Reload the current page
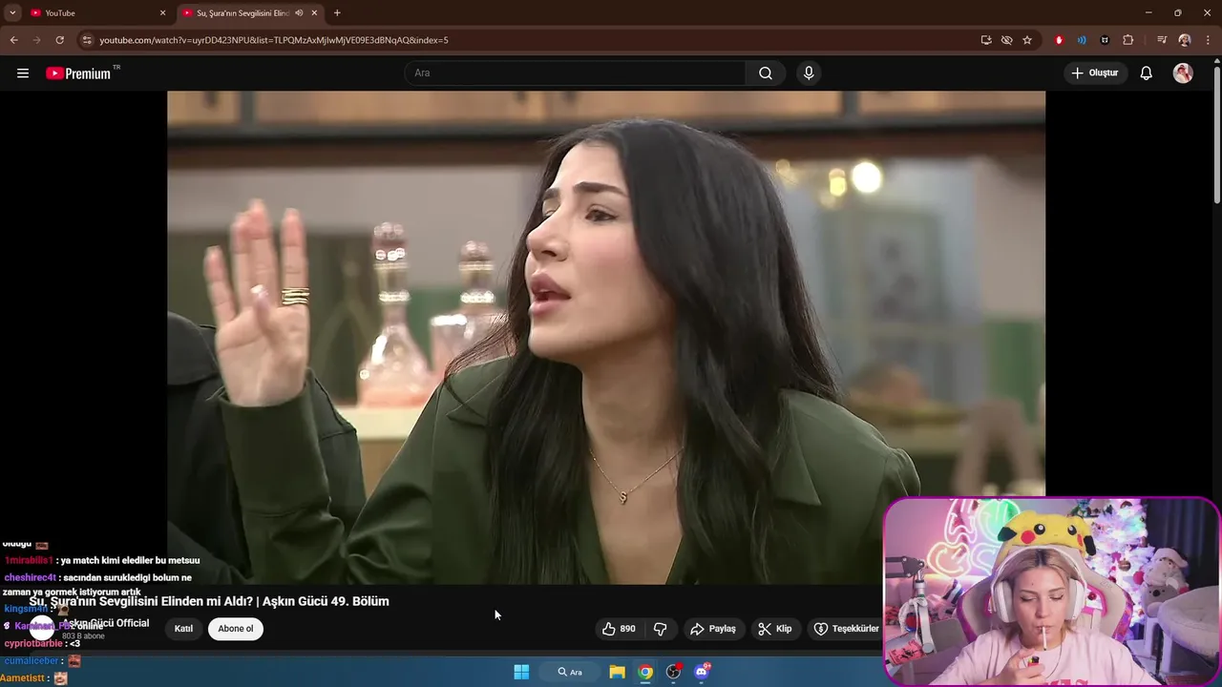 [59, 40]
